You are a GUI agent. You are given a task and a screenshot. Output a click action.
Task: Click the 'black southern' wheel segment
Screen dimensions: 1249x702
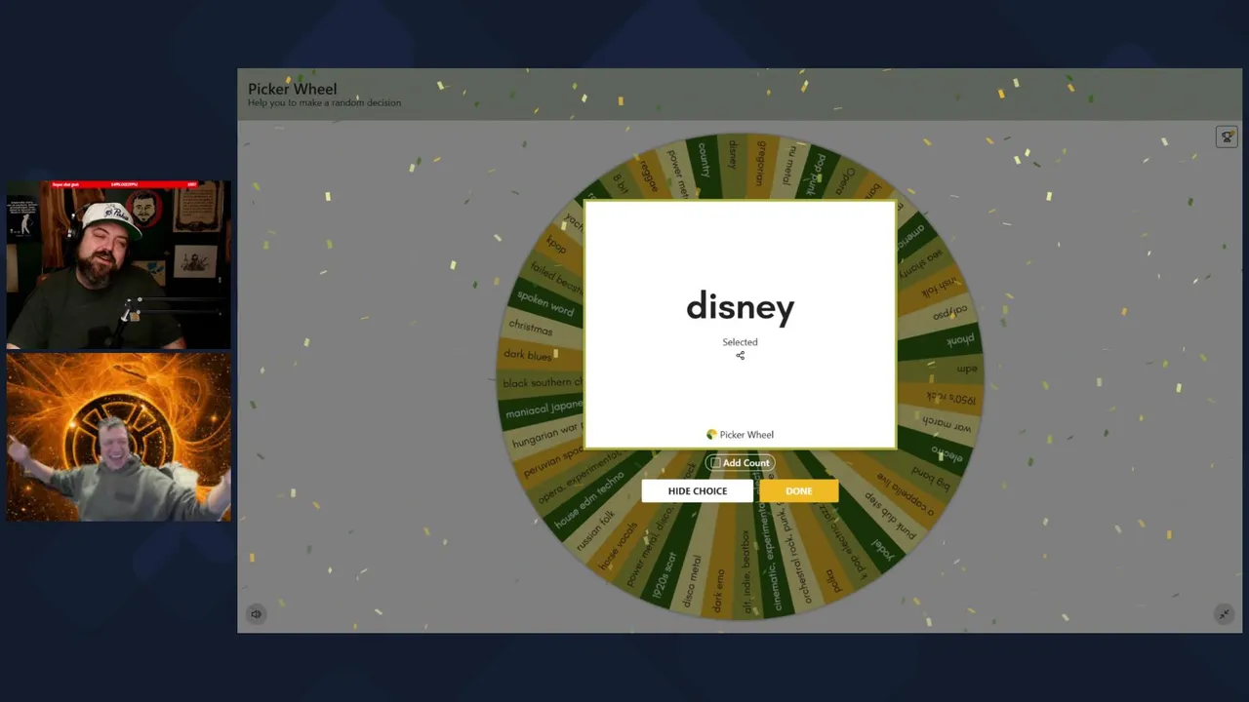pyautogui.click(x=543, y=383)
